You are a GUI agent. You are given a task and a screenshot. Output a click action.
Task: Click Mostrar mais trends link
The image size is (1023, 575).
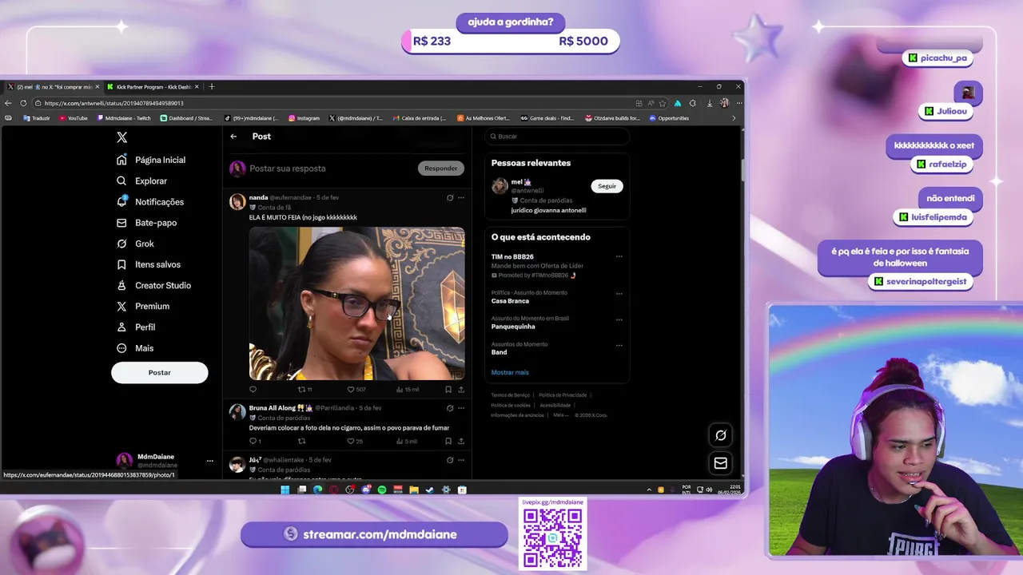coord(510,372)
